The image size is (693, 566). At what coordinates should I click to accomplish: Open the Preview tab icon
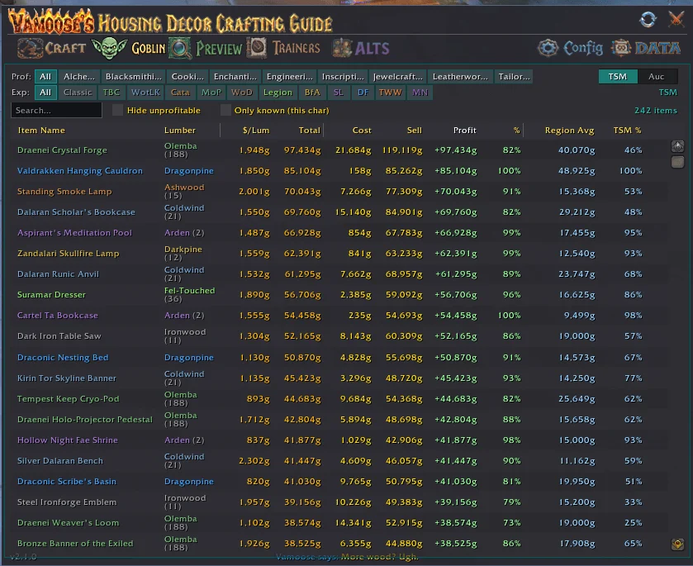coord(180,48)
